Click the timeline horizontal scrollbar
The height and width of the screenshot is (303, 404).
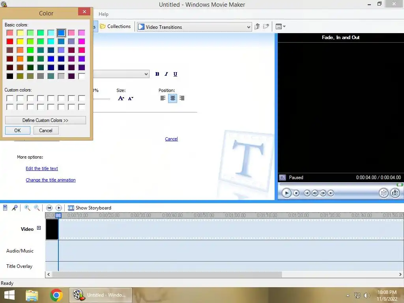[167, 275]
